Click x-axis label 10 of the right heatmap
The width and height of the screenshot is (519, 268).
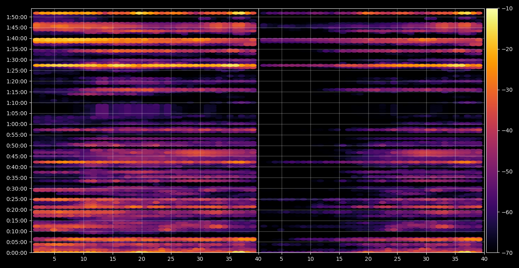tap(310, 259)
